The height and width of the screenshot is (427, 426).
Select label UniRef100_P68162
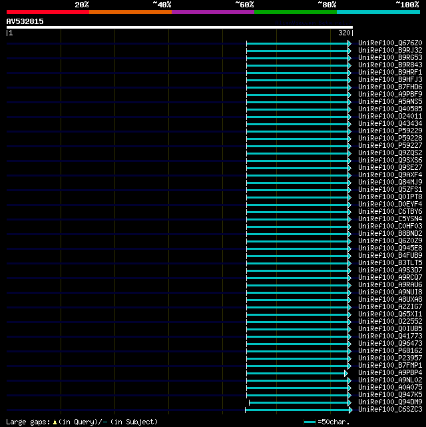point(390,351)
